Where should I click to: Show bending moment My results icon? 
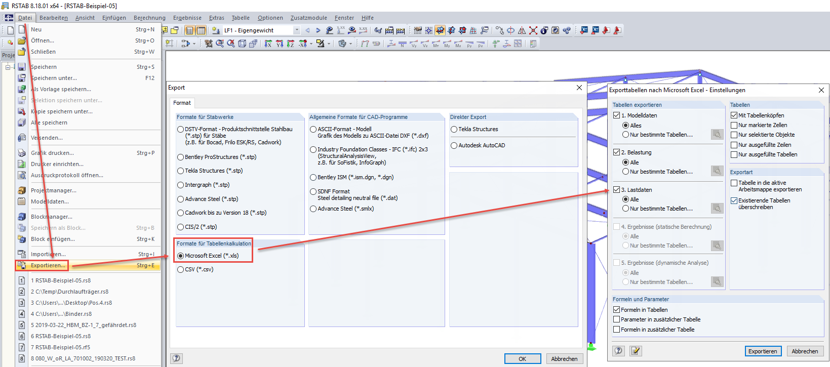click(447, 44)
